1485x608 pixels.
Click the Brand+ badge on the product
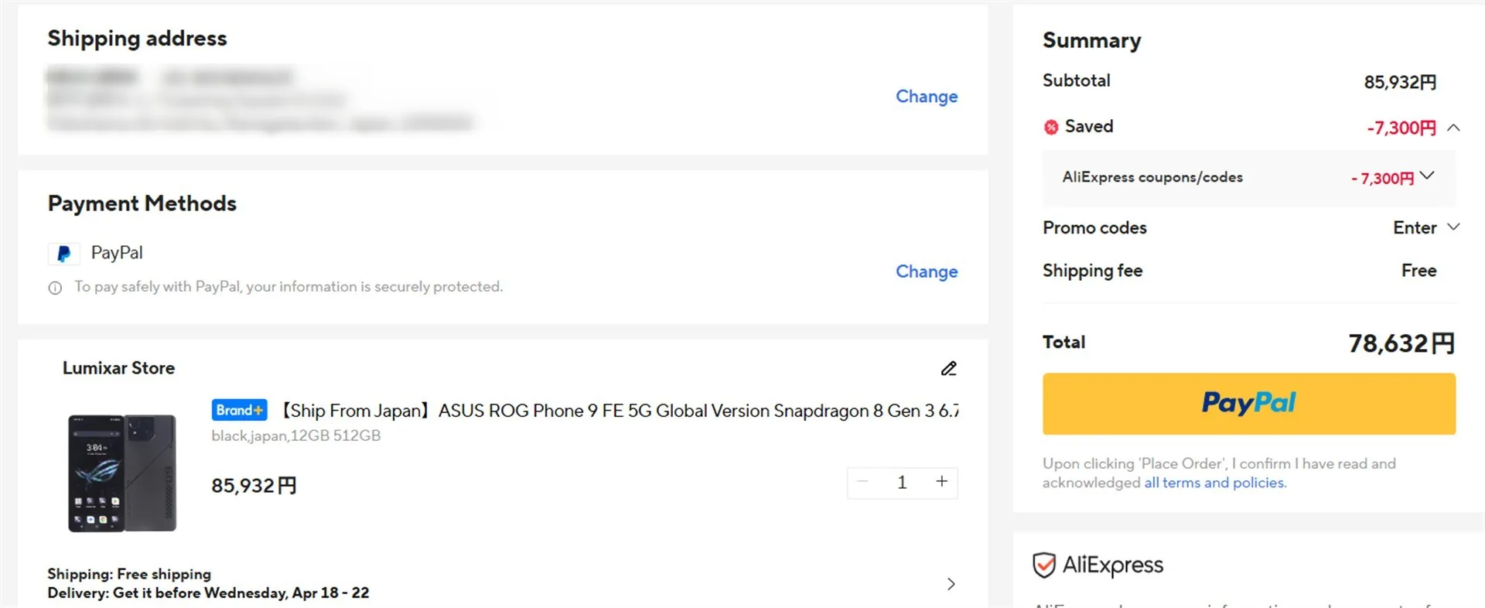pyautogui.click(x=239, y=410)
